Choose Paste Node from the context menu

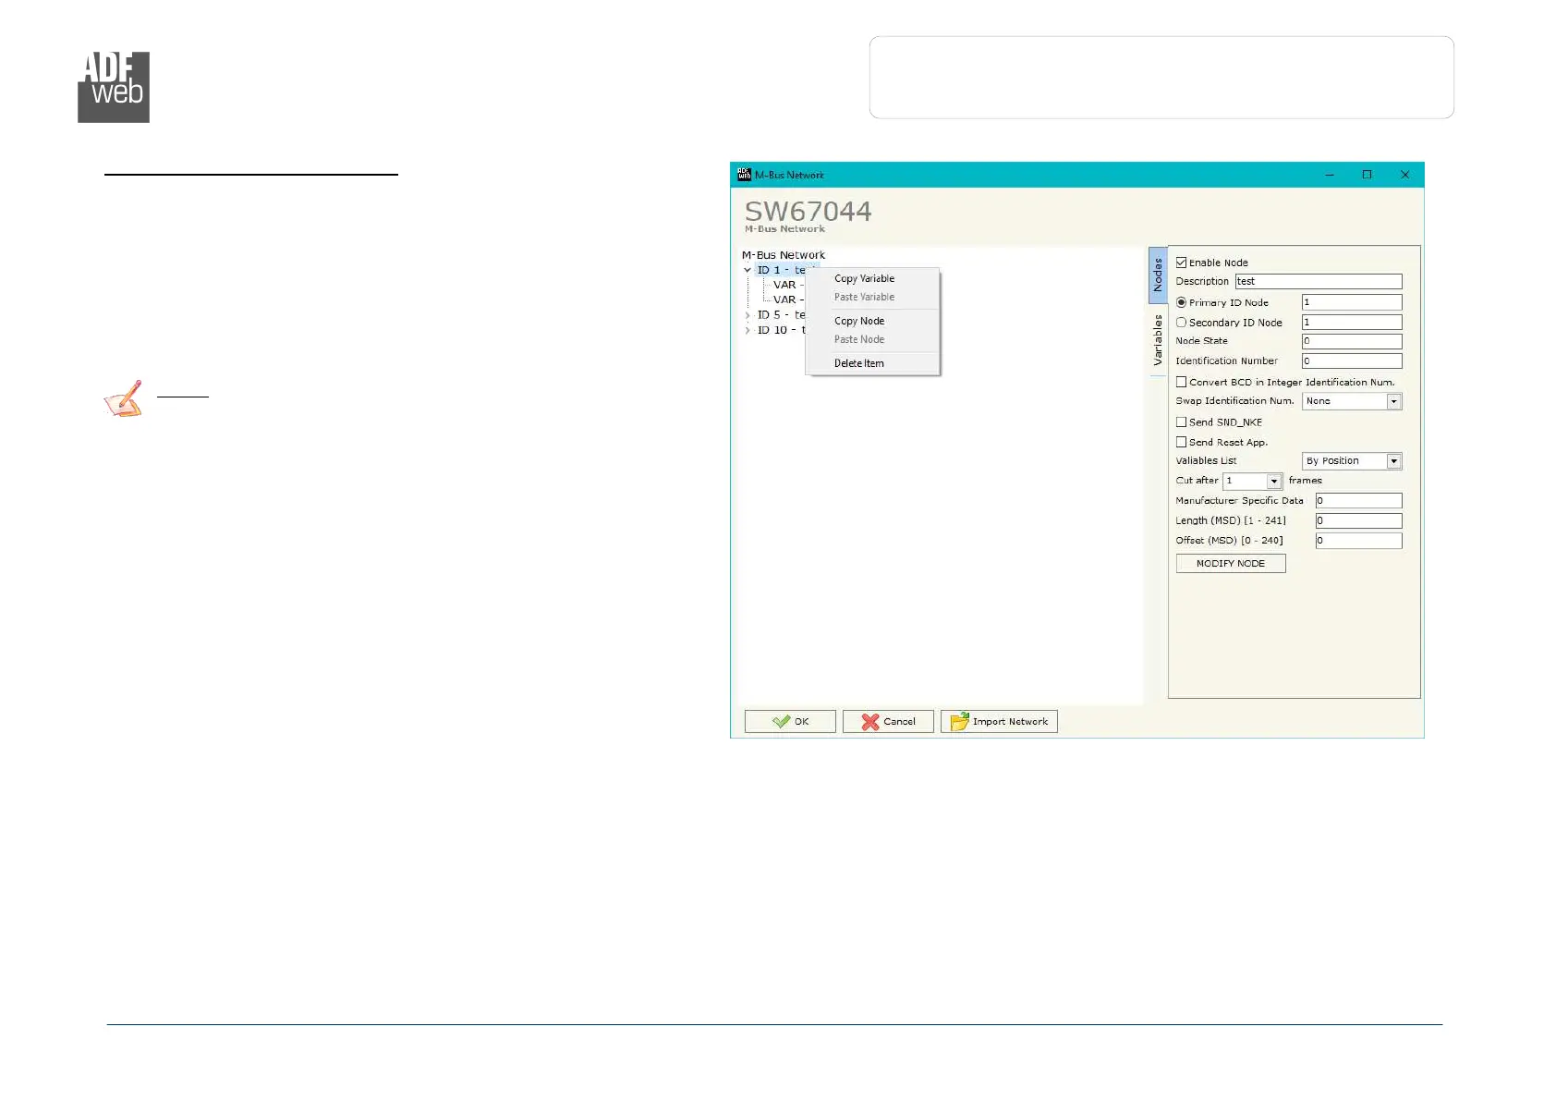(x=859, y=339)
